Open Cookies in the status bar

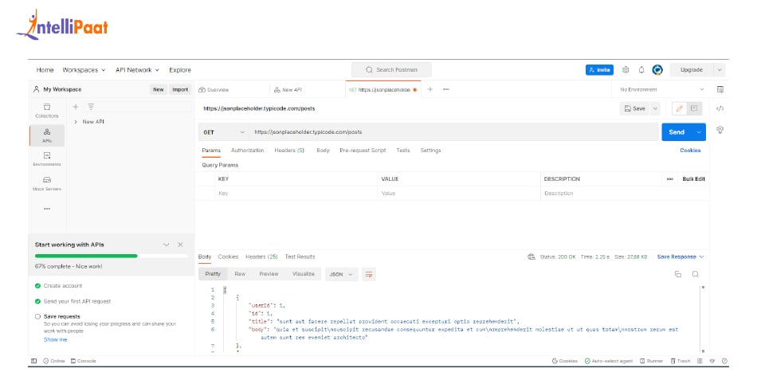[565, 361]
